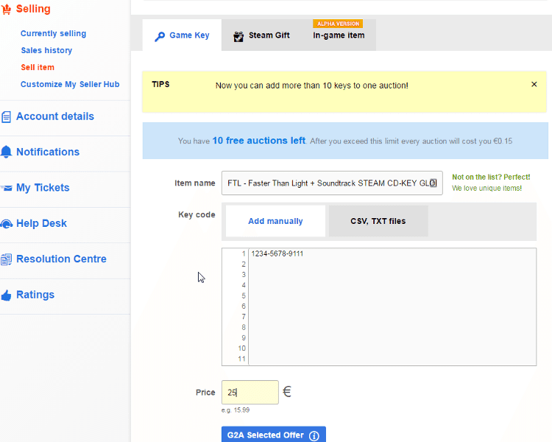Image resolution: width=552 pixels, height=442 pixels.
Task: Open My Tickets section
Action: coord(43,188)
